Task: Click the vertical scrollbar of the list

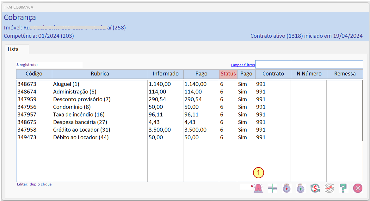Action: pos(362,111)
